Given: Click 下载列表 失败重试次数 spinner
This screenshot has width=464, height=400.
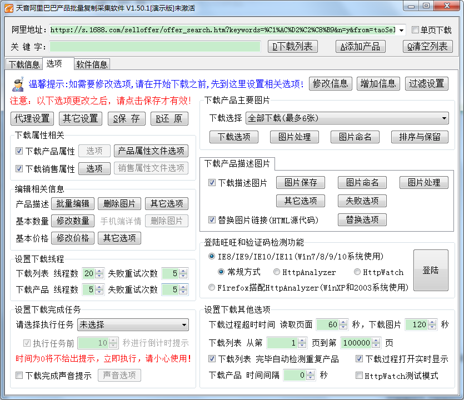Looking at the screenshot, I should pos(174,273).
